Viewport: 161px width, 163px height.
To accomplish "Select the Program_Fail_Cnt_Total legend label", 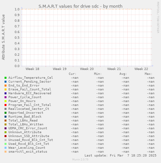I will tap(30, 105).
